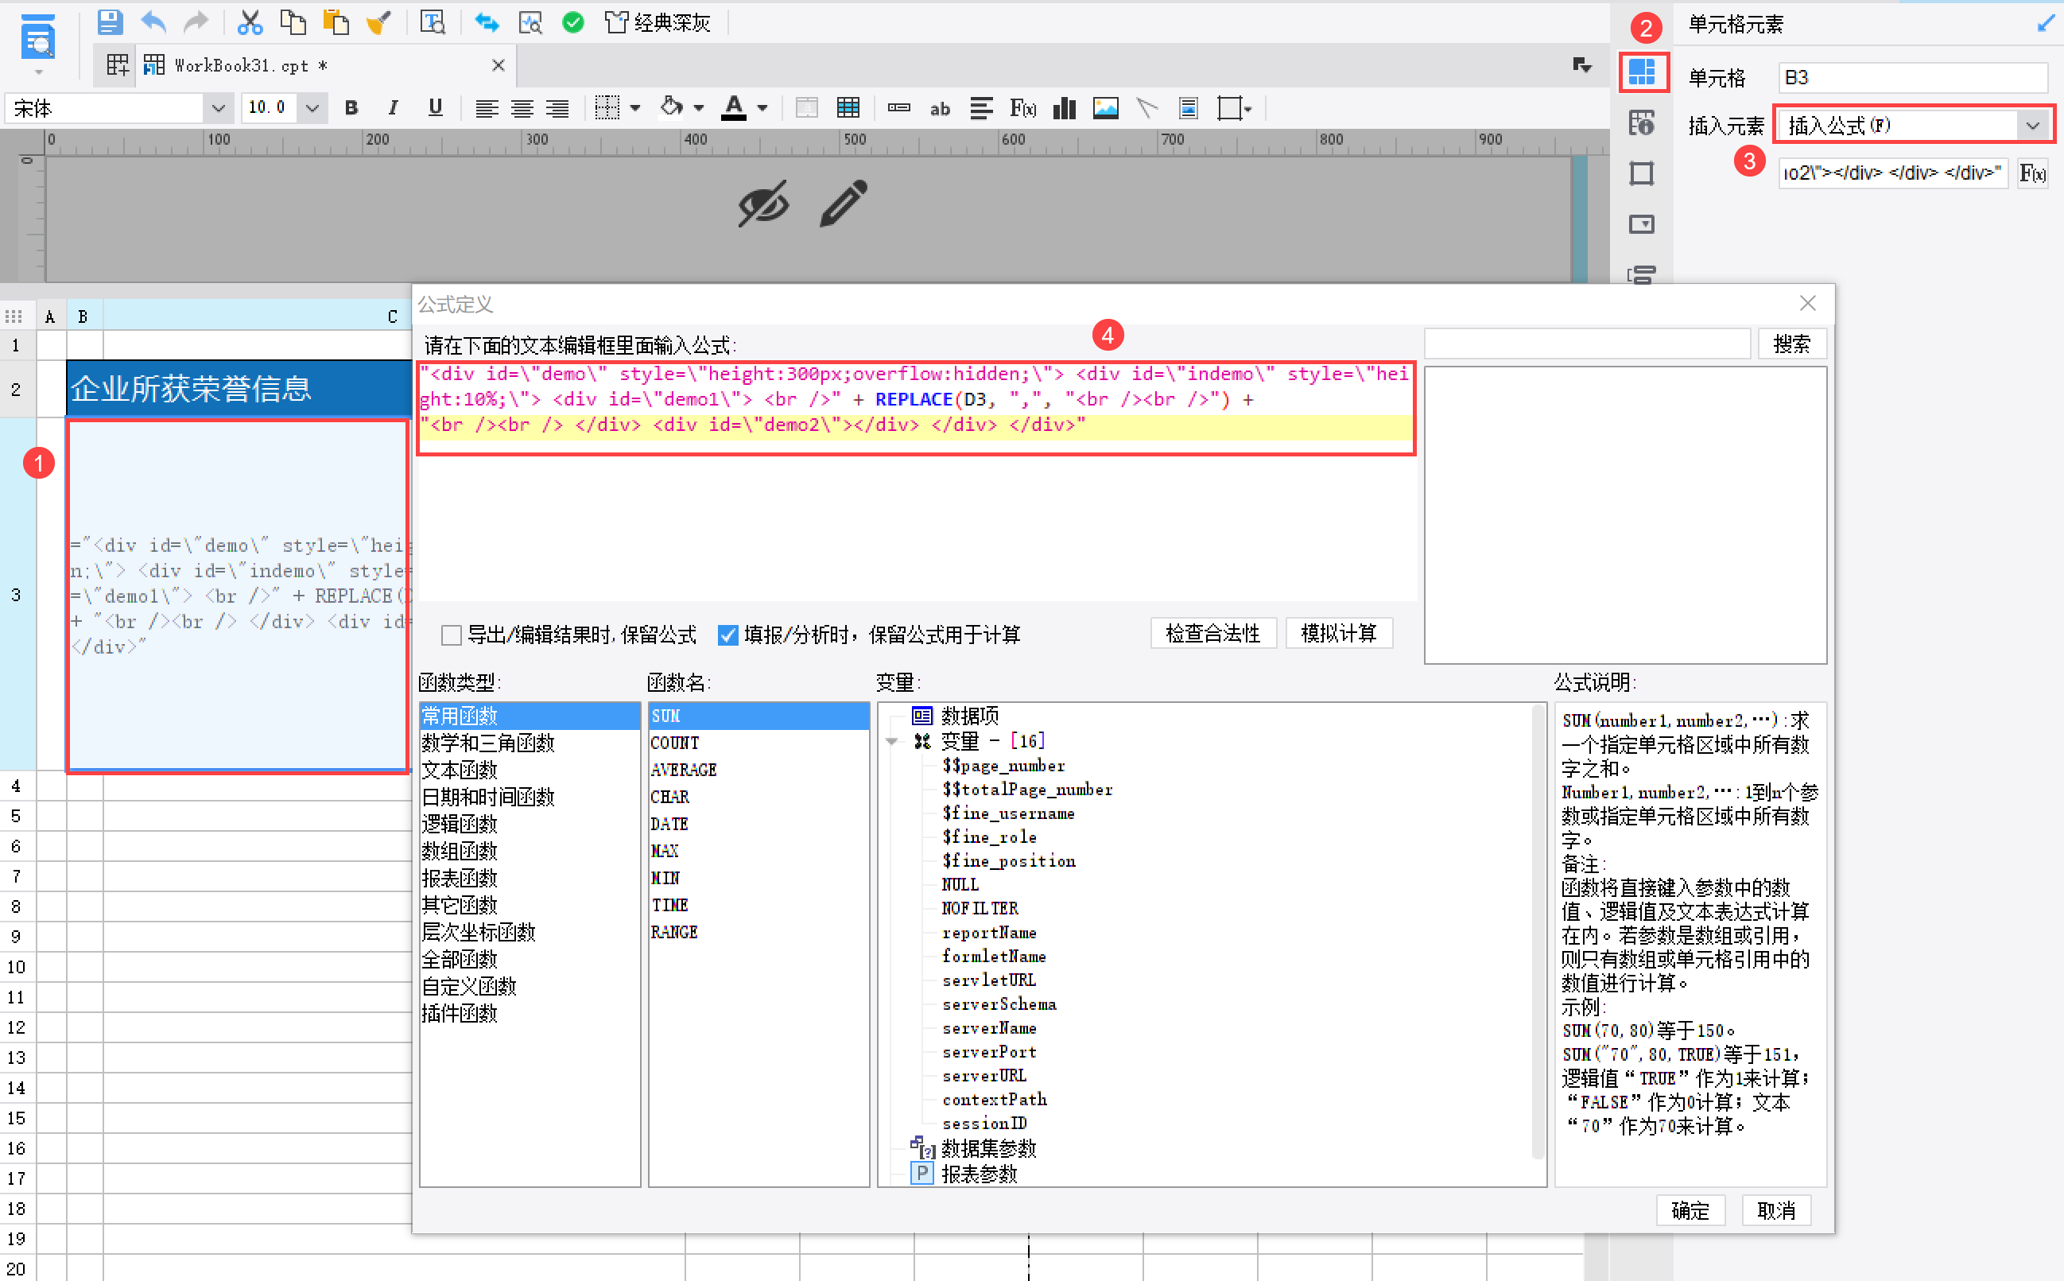Viewport: 2064px width, 1281px height.
Task: Collapse the 变量 tree node
Action: [892, 741]
